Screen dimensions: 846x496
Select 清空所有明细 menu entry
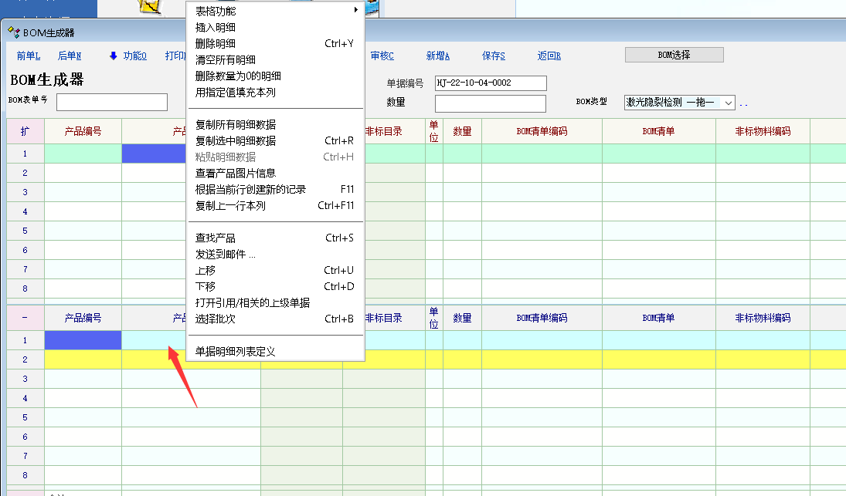pyautogui.click(x=226, y=59)
